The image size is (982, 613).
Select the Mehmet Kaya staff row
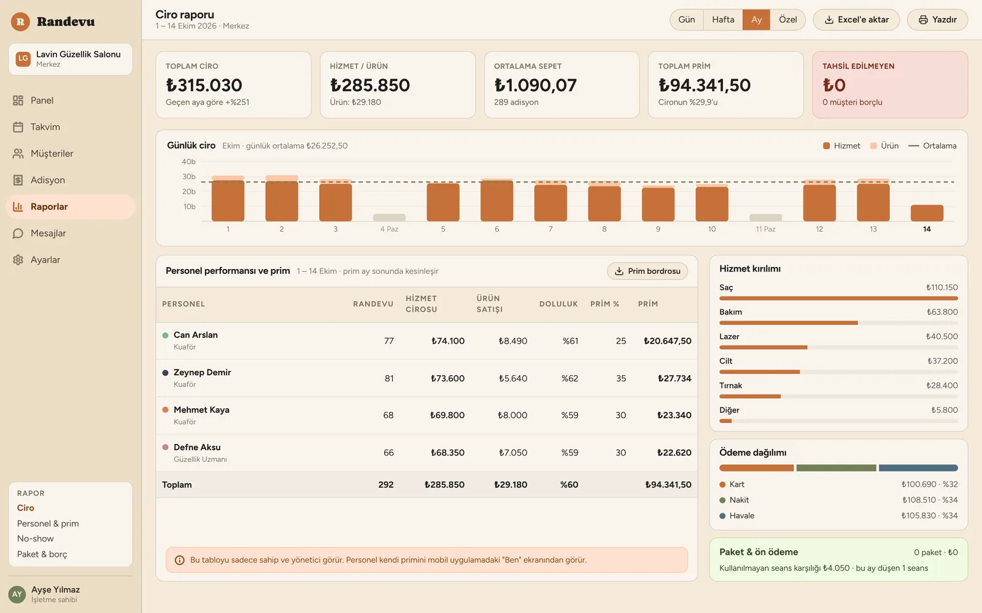(427, 416)
